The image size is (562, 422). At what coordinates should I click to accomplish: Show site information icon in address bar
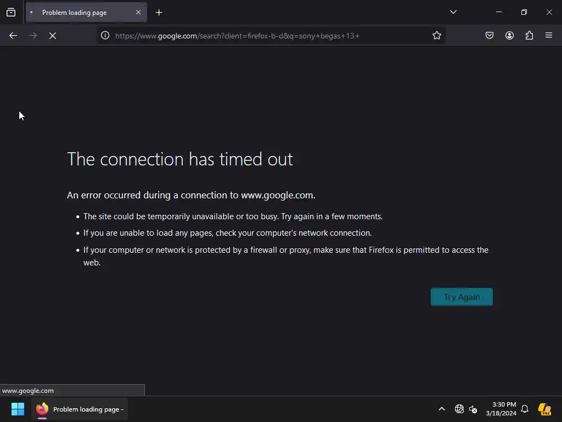[x=105, y=35]
